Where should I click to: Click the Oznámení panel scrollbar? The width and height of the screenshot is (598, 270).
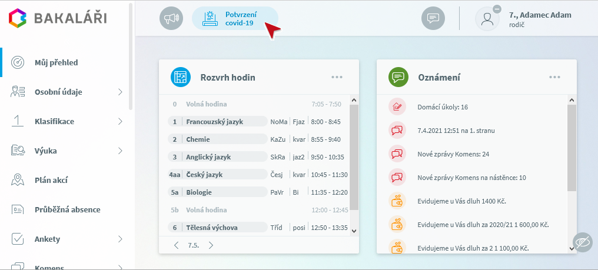pos(572,148)
